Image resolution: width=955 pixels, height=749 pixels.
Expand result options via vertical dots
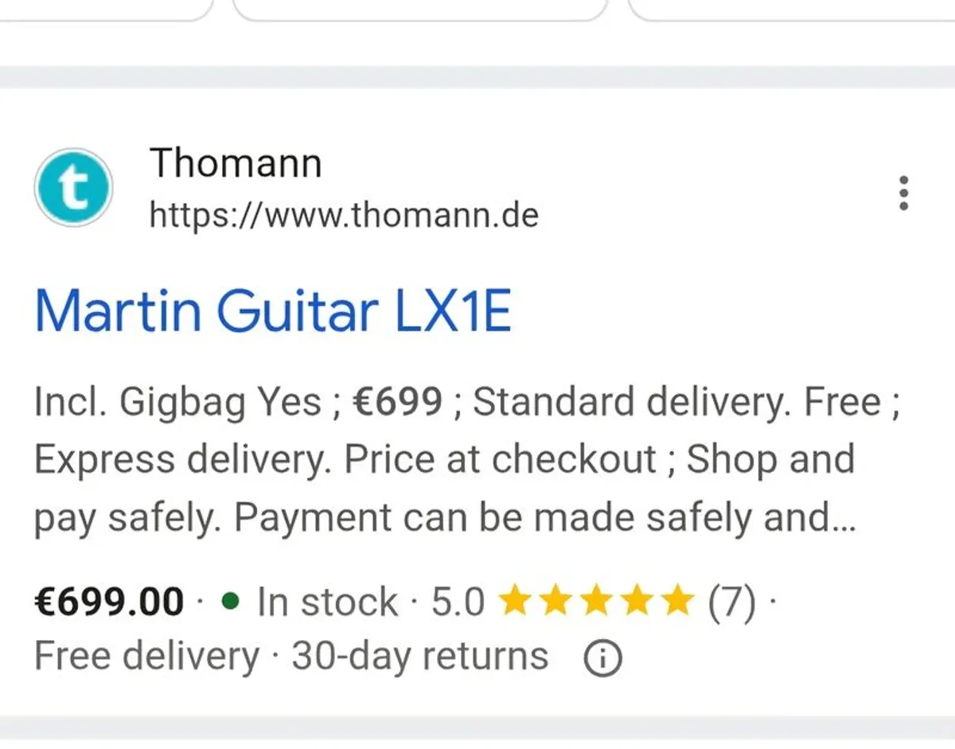903,191
